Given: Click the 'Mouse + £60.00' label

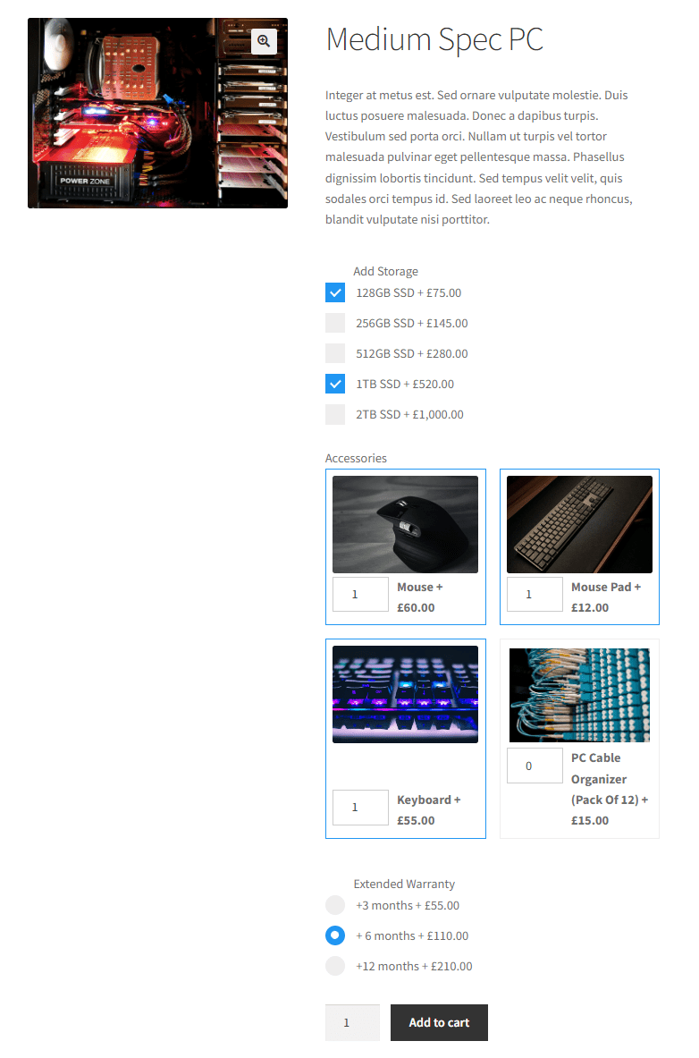Looking at the screenshot, I should click(x=420, y=597).
